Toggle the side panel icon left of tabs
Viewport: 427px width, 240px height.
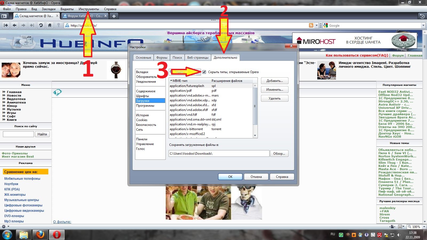[x=4, y=16]
